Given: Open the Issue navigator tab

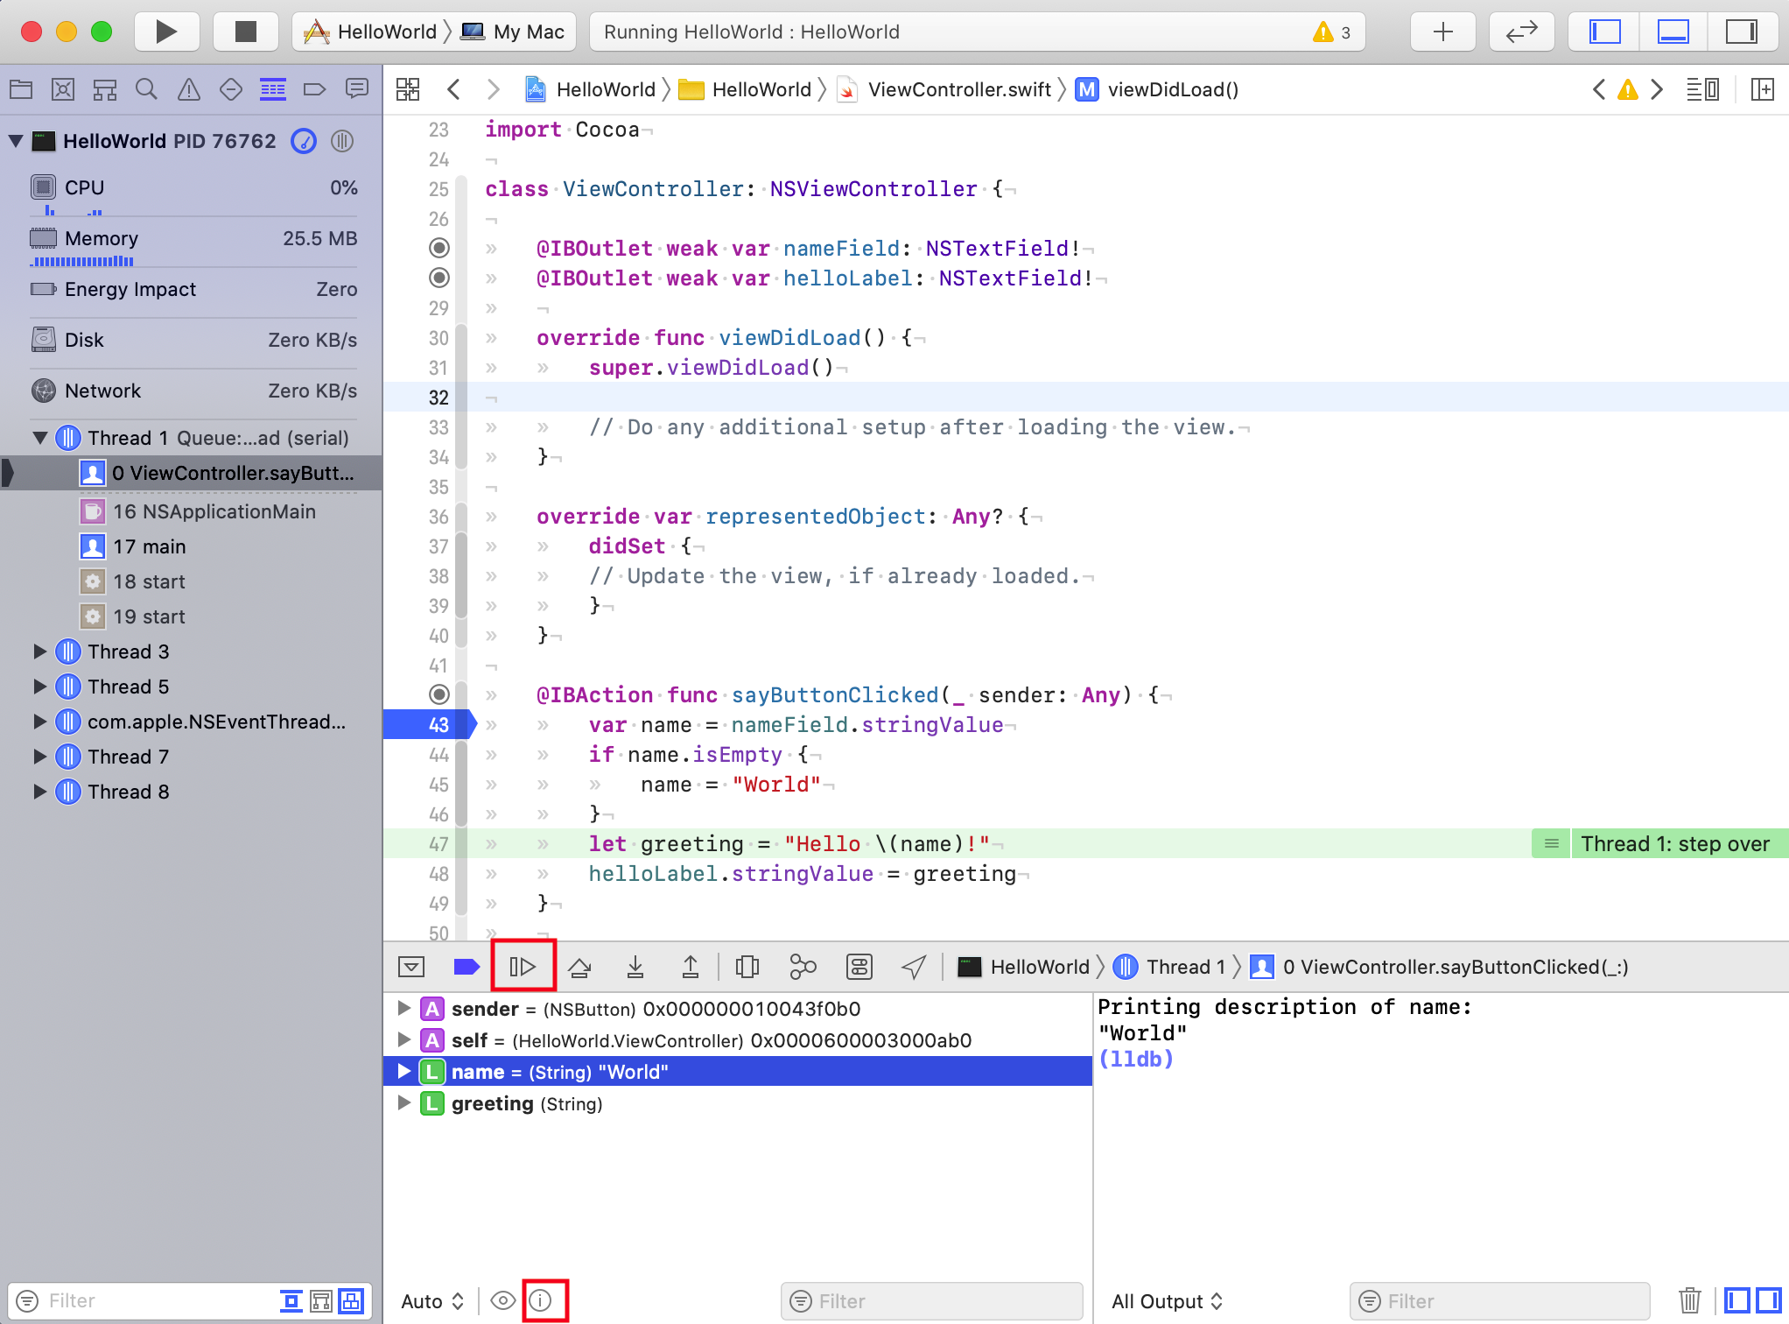Looking at the screenshot, I should [189, 89].
